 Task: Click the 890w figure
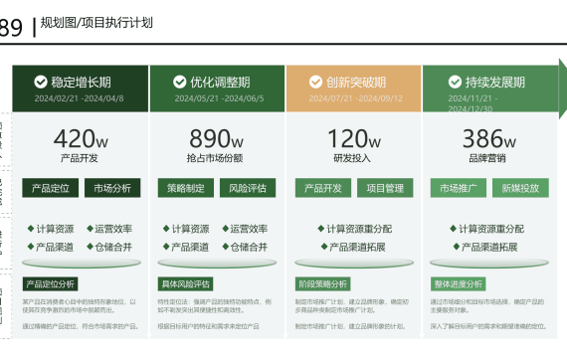pyautogui.click(x=216, y=139)
